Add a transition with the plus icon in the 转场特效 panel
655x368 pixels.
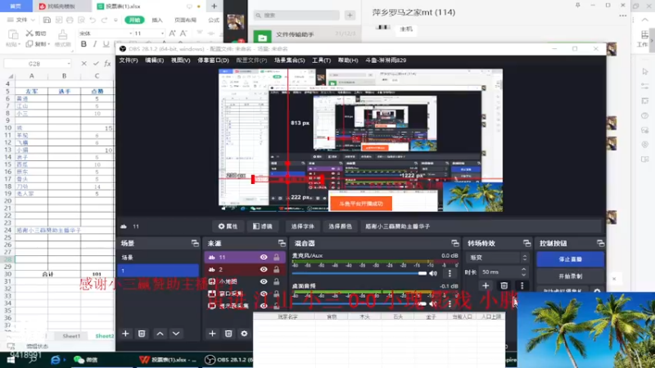[486, 285]
